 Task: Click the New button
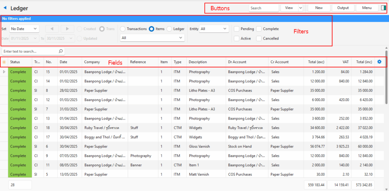pos(319,8)
